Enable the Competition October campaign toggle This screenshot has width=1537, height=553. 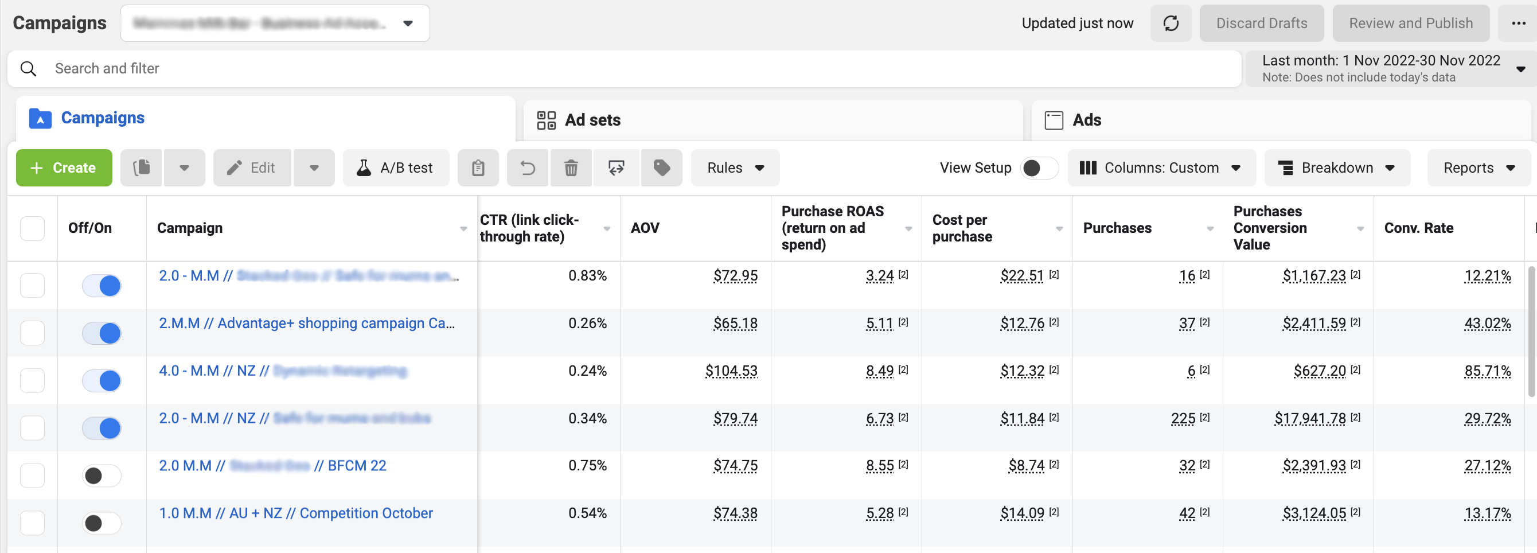pos(102,523)
